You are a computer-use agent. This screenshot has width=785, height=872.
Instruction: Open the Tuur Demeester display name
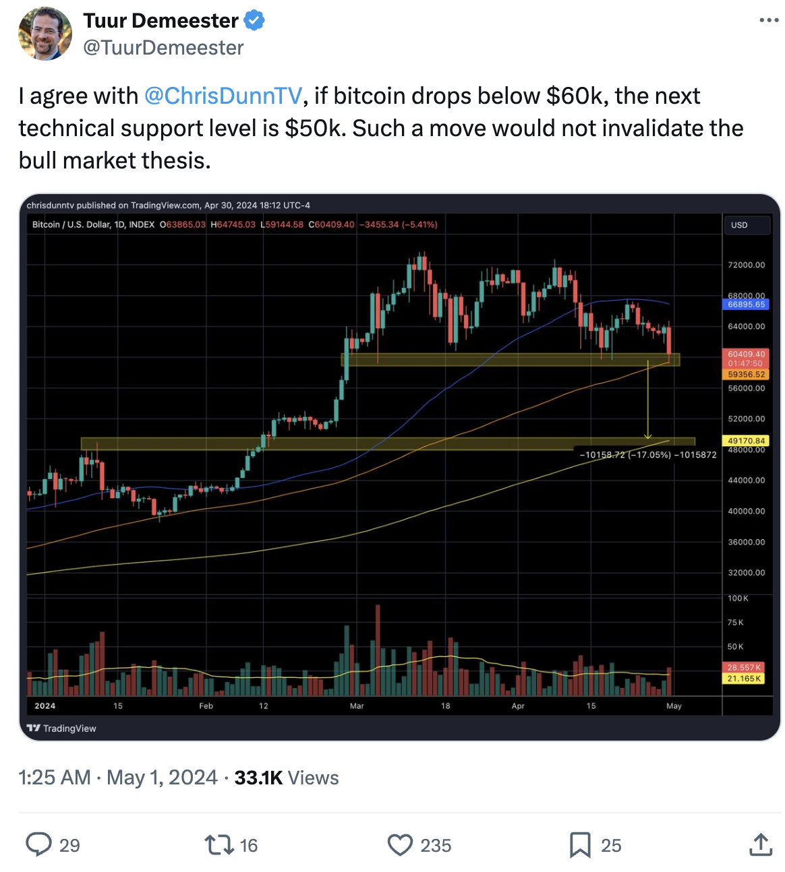161,21
